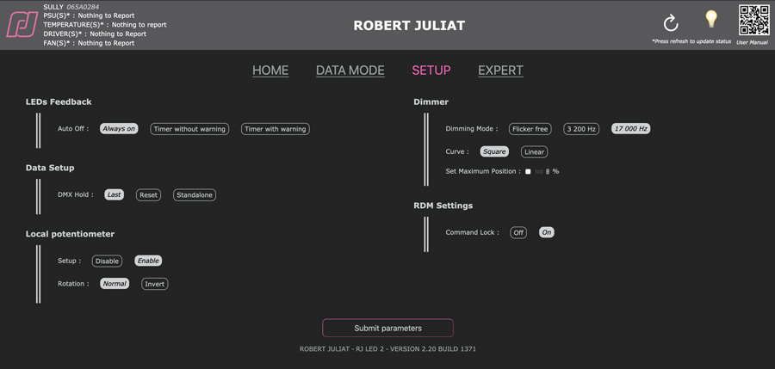Invert the potentiometer rotation
This screenshot has width=775, height=369.
pyautogui.click(x=155, y=284)
